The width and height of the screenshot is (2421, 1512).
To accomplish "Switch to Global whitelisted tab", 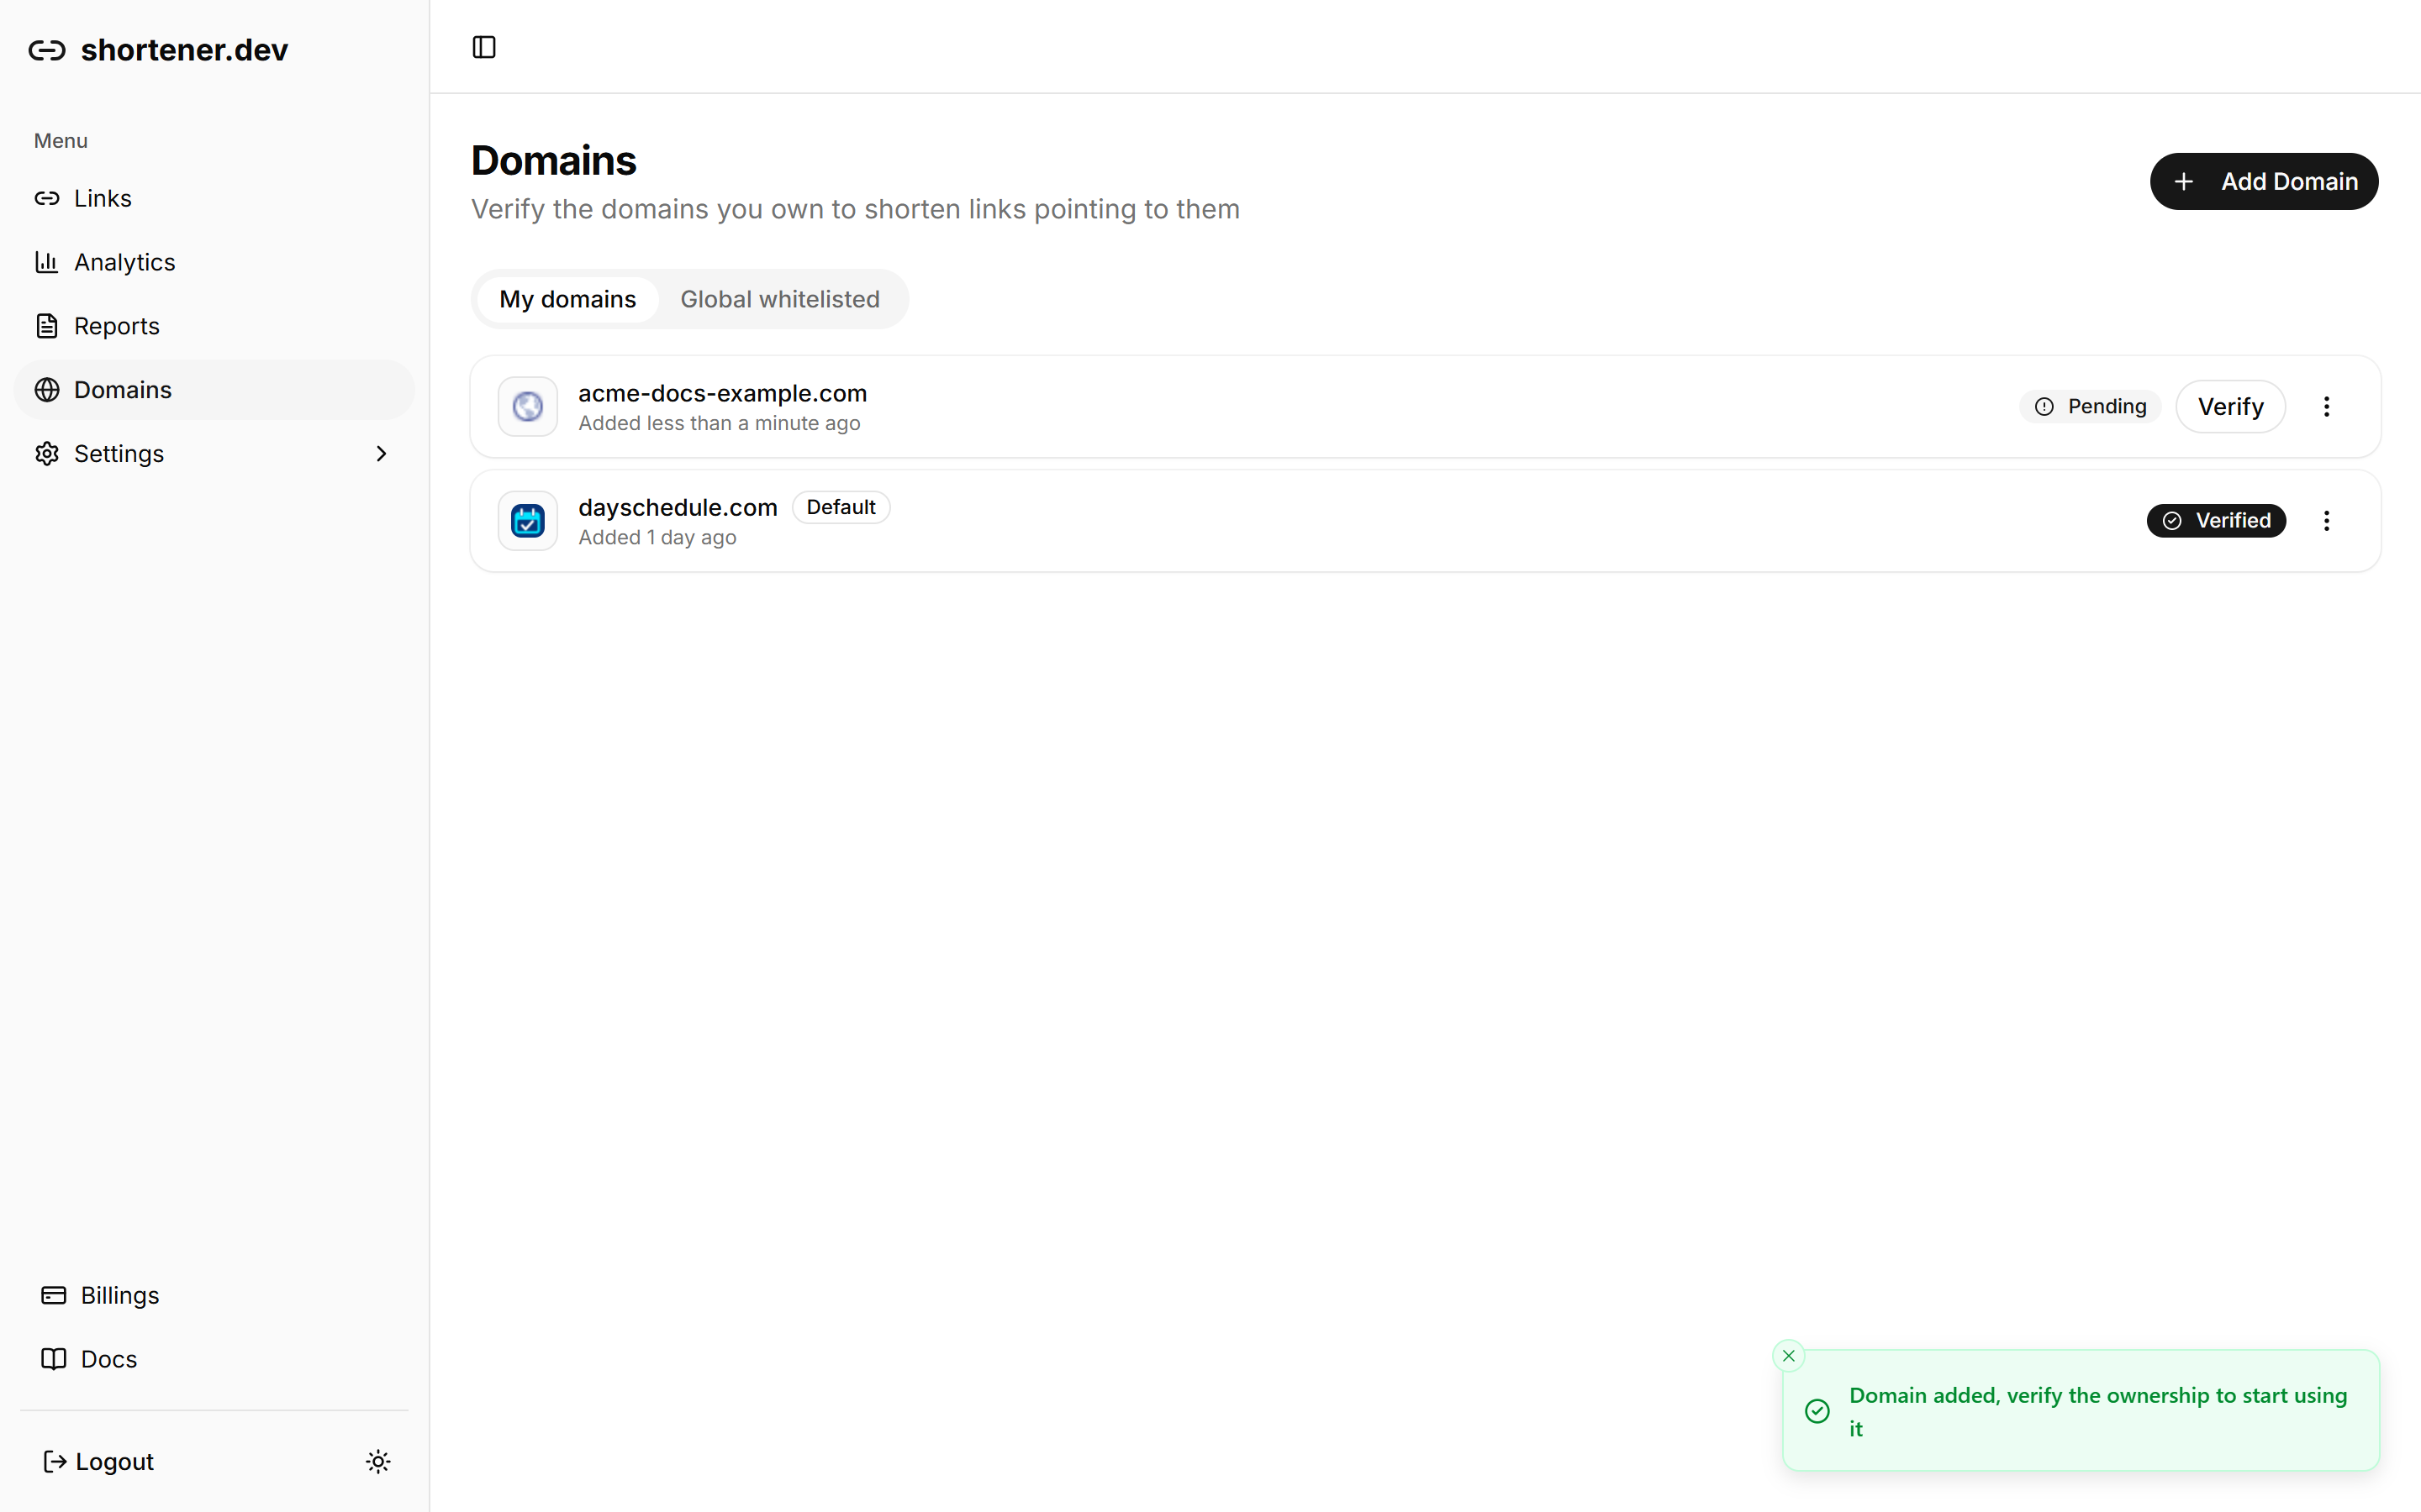I will coord(780,299).
